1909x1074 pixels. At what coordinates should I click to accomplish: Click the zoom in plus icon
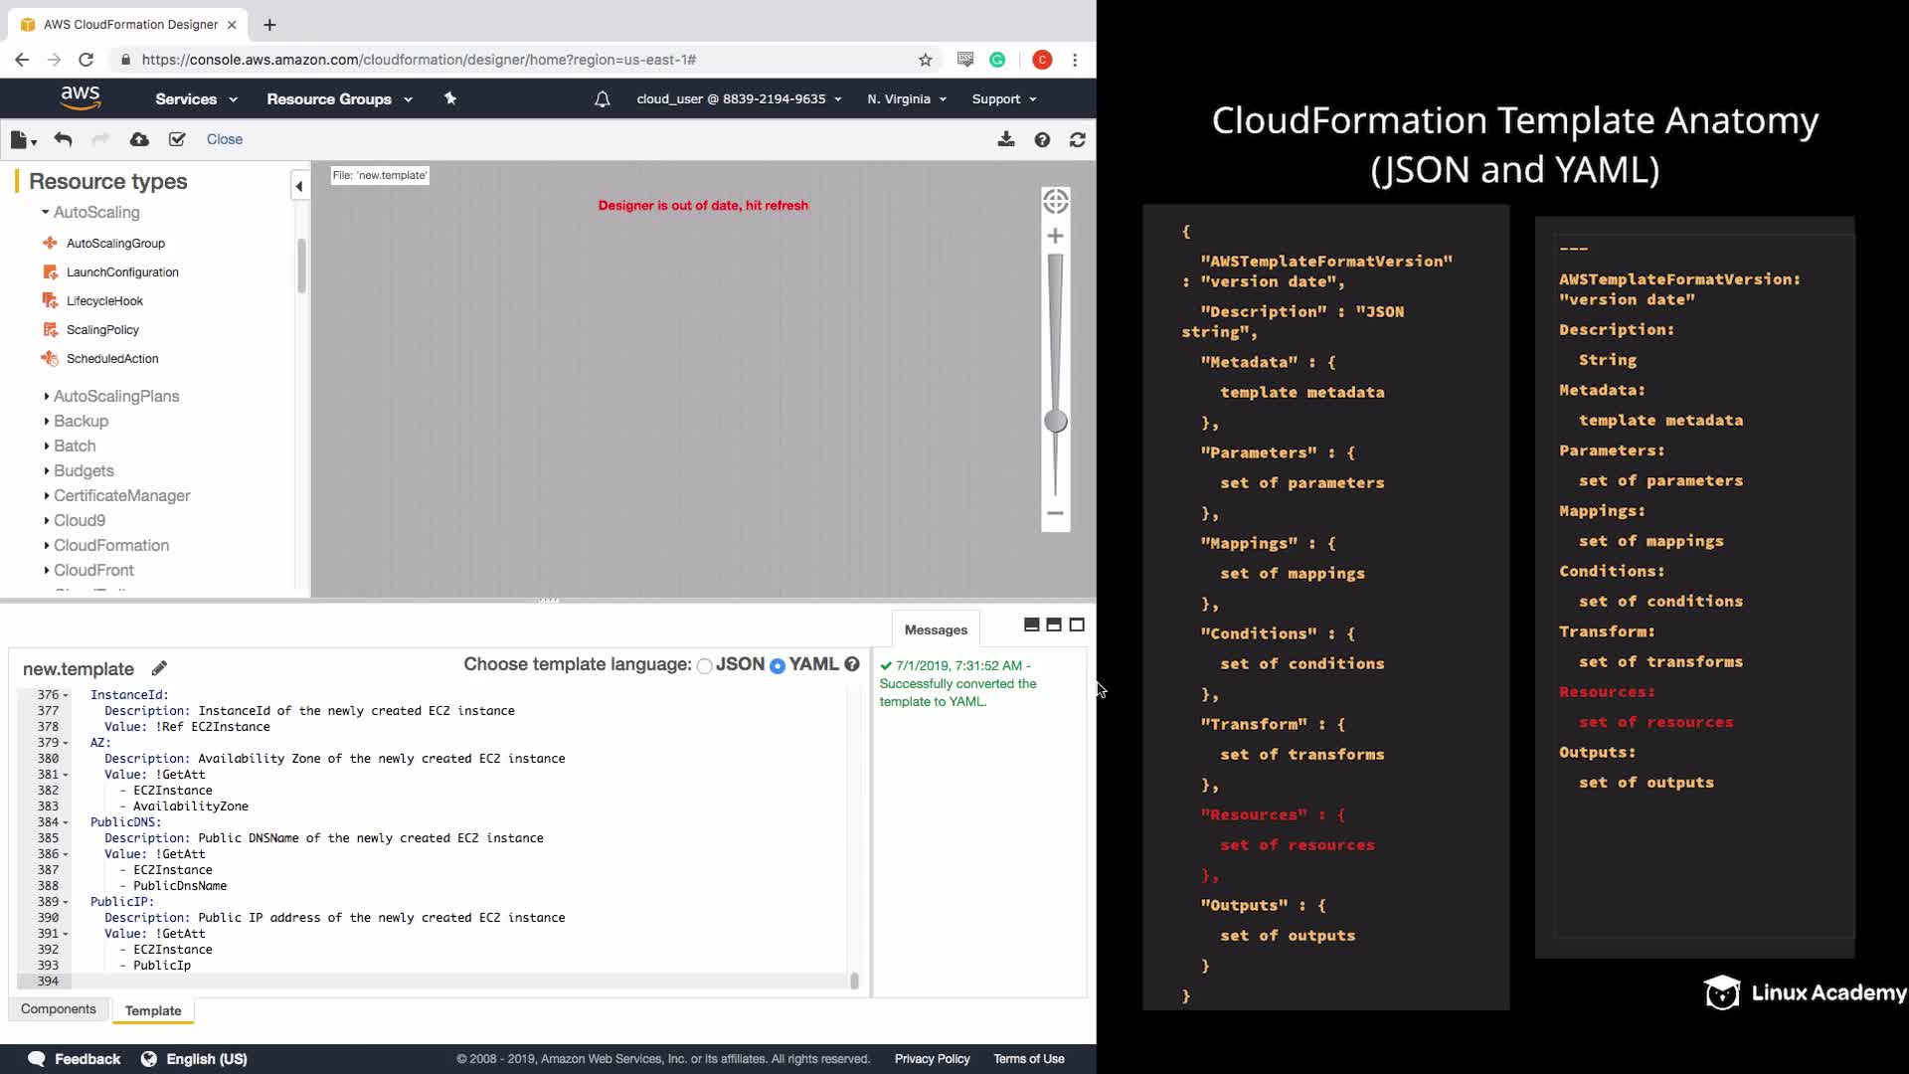pyautogui.click(x=1055, y=236)
